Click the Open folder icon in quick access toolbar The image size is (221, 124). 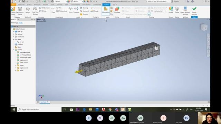(20, 1)
